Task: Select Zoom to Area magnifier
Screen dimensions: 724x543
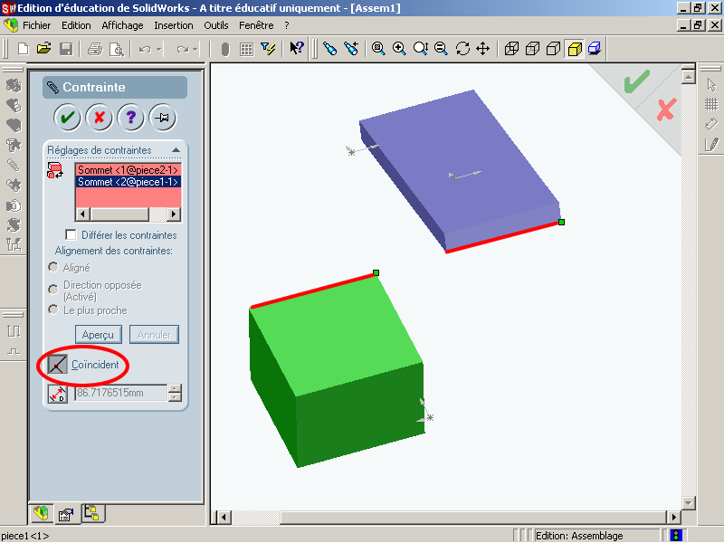Action: [399, 48]
